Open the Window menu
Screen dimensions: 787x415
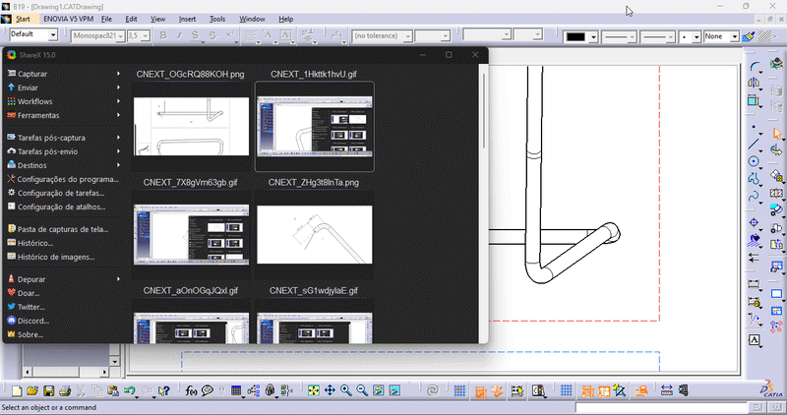tap(252, 19)
